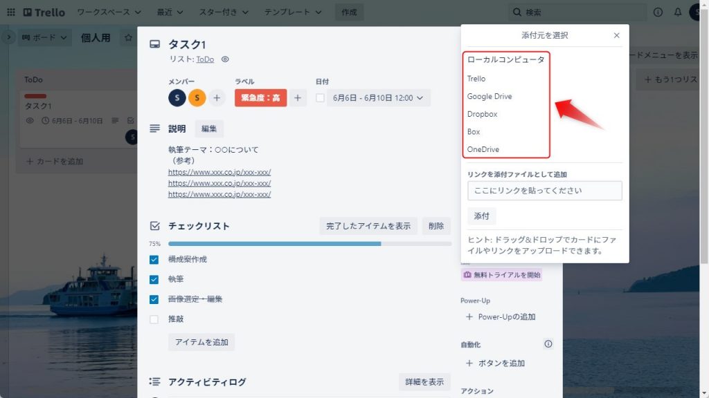This screenshot has height=398, width=709.
Task: Click the checklist 削除 button
Action: pos(436,226)
